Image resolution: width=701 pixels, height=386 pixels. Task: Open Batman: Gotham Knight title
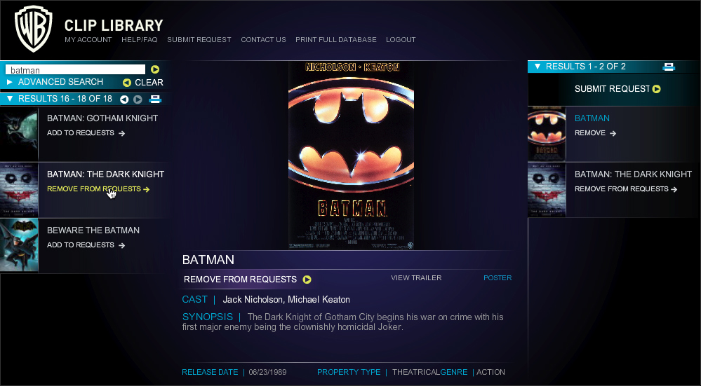(102, 118)
